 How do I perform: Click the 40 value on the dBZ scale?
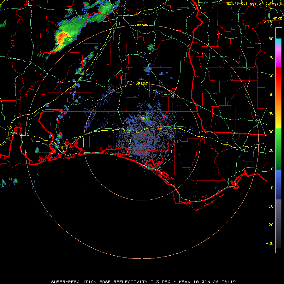pos(271,113)
